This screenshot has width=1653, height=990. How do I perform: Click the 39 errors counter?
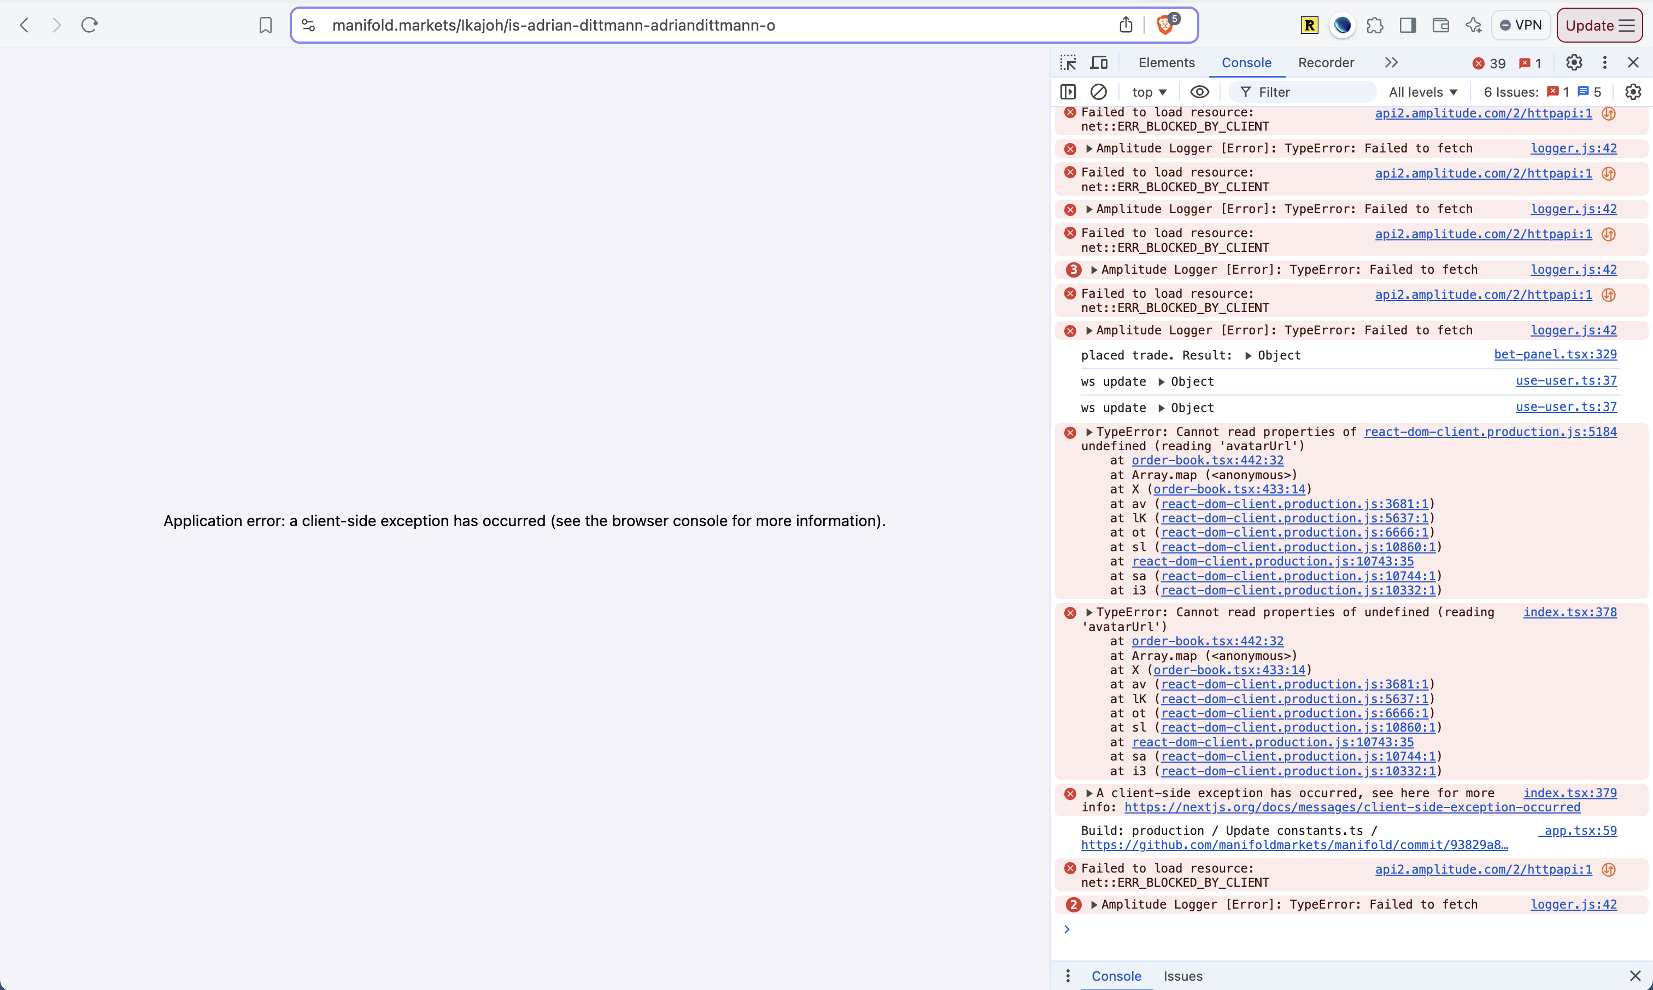click(x=1490, y=63)
